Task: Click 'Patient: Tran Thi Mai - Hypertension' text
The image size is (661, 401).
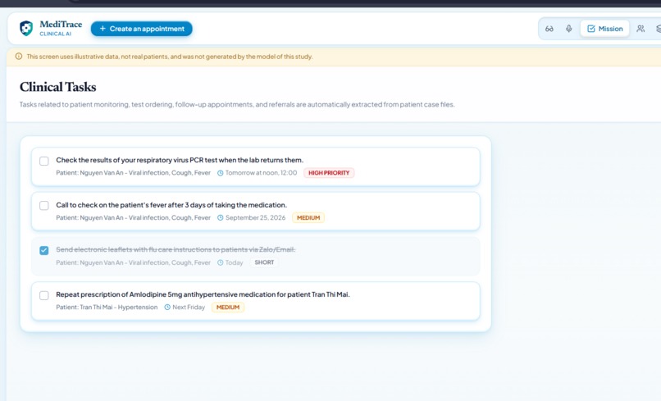Action: (107, 307)
